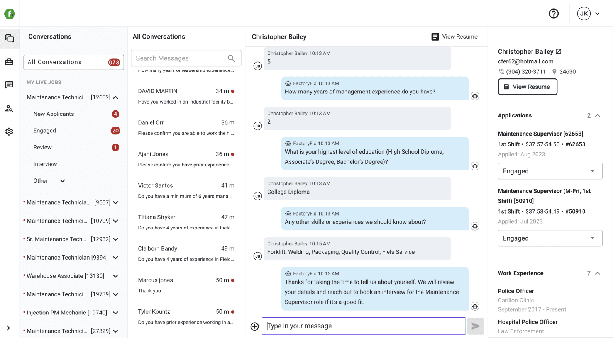
Task: Click Hospital Police Officer work entry
Action: click(528, 326)
